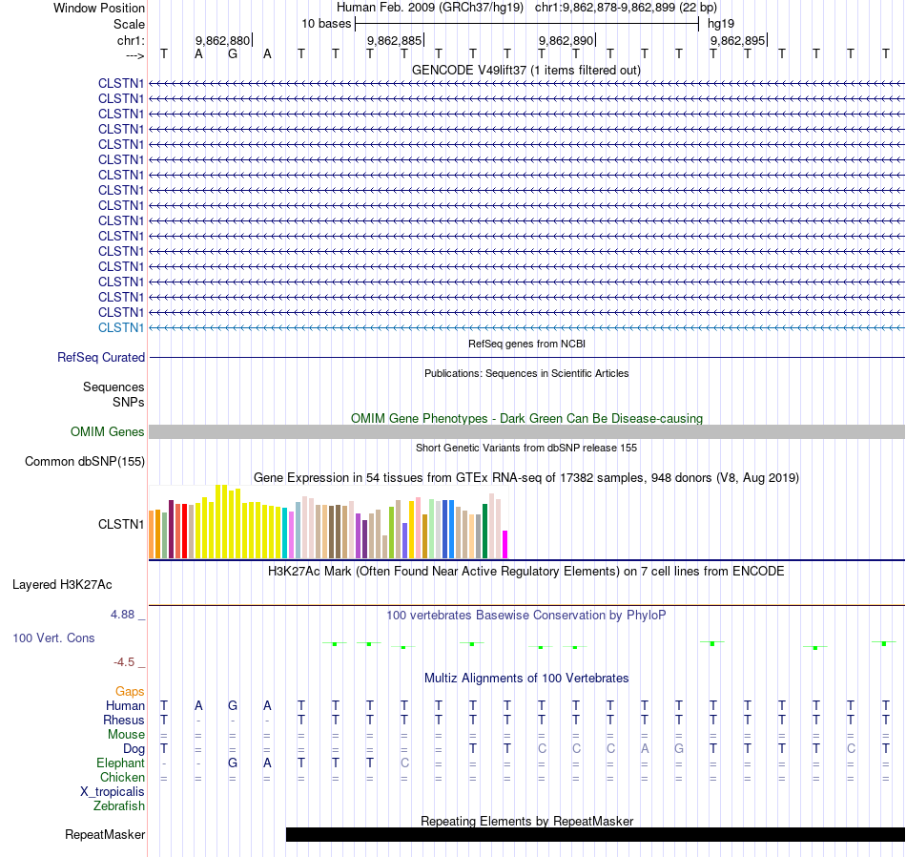Open Short Genetic Variants from dbSNP title
Image resolution: width=906 pixels, height=857 pixels.
(x=526, y=448)
